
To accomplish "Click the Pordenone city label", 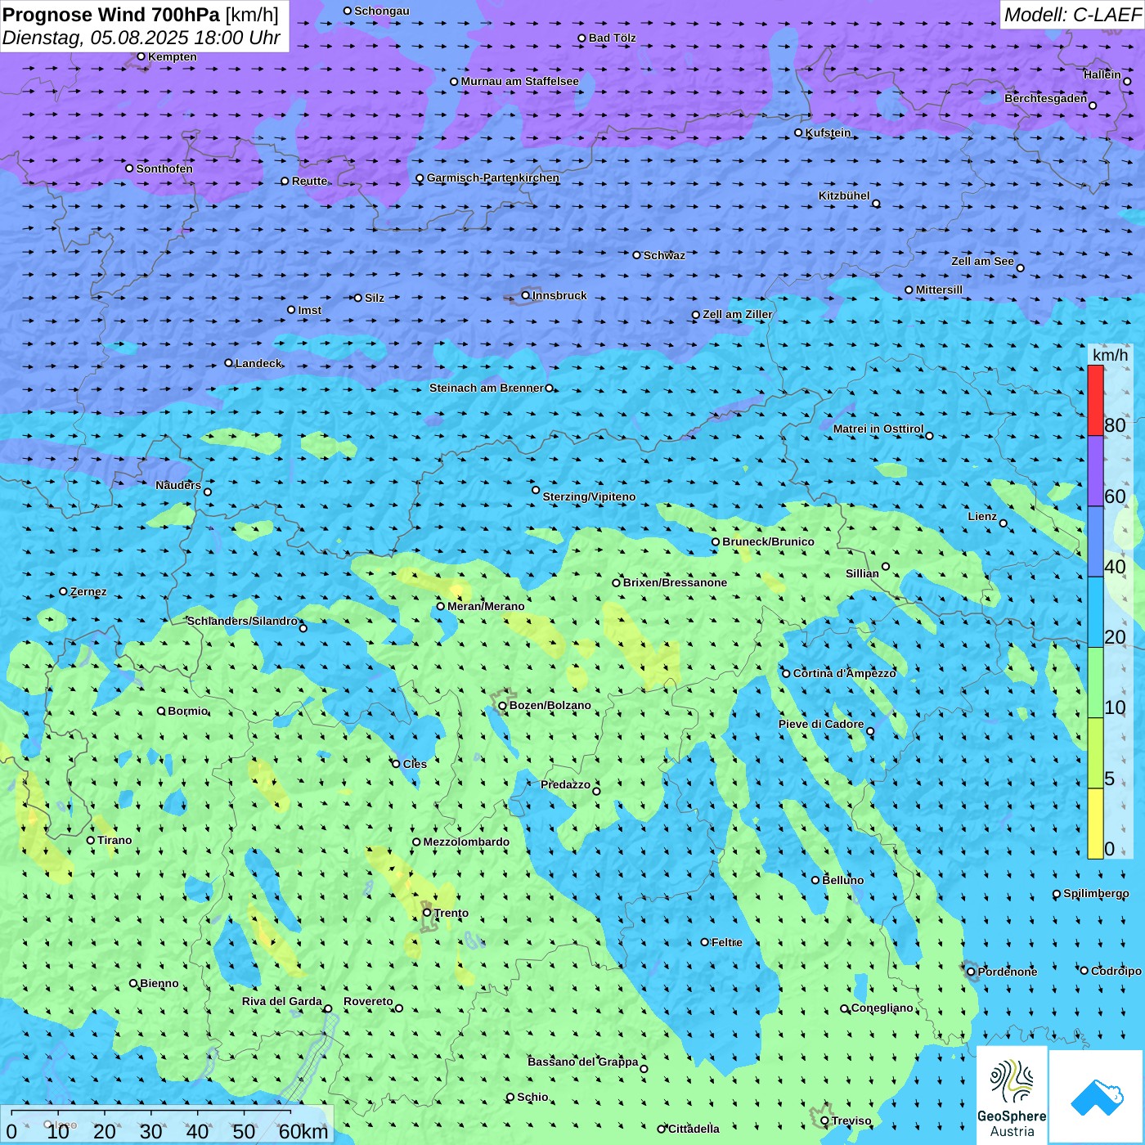I will (x=1008, y=972).
